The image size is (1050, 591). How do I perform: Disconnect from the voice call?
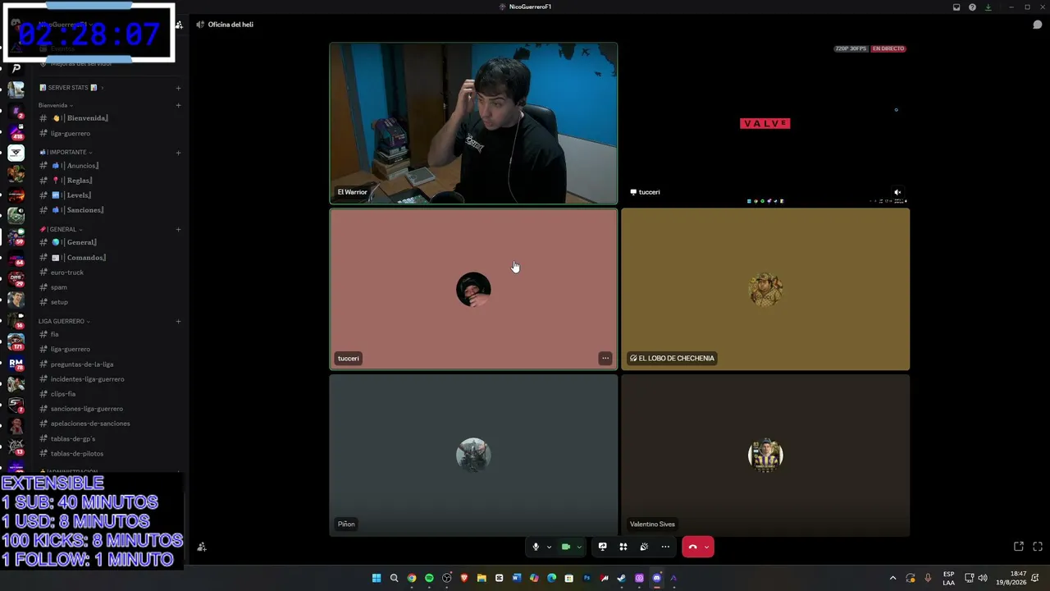[693, 547]
